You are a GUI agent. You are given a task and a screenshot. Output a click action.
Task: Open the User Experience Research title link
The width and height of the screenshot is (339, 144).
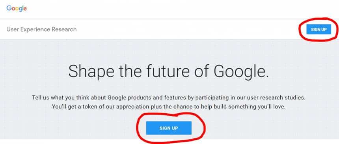(41, 29)
